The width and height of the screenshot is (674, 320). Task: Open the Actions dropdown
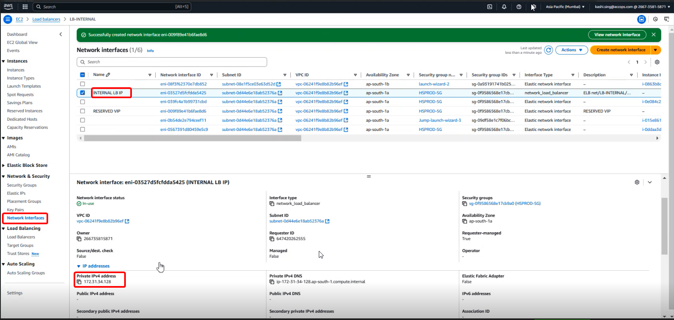(572, 50)
